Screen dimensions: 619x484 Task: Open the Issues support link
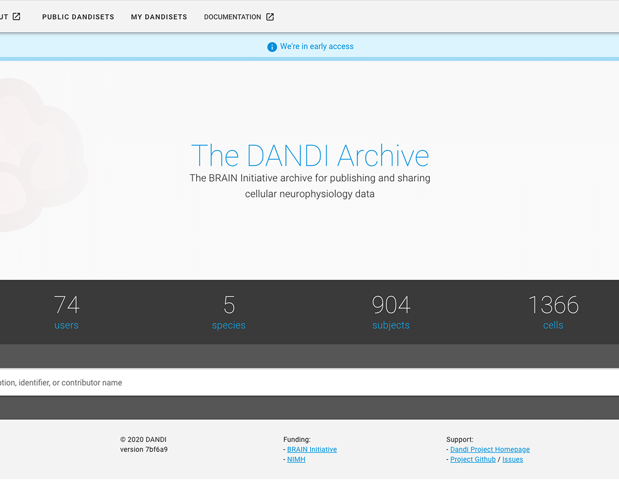(x=513, y=459)
